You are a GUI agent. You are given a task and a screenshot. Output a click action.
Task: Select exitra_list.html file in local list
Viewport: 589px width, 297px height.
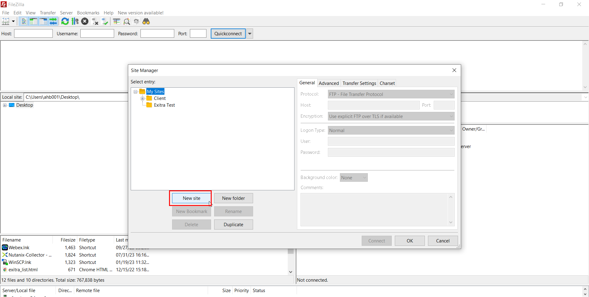[x=23, y=270]
